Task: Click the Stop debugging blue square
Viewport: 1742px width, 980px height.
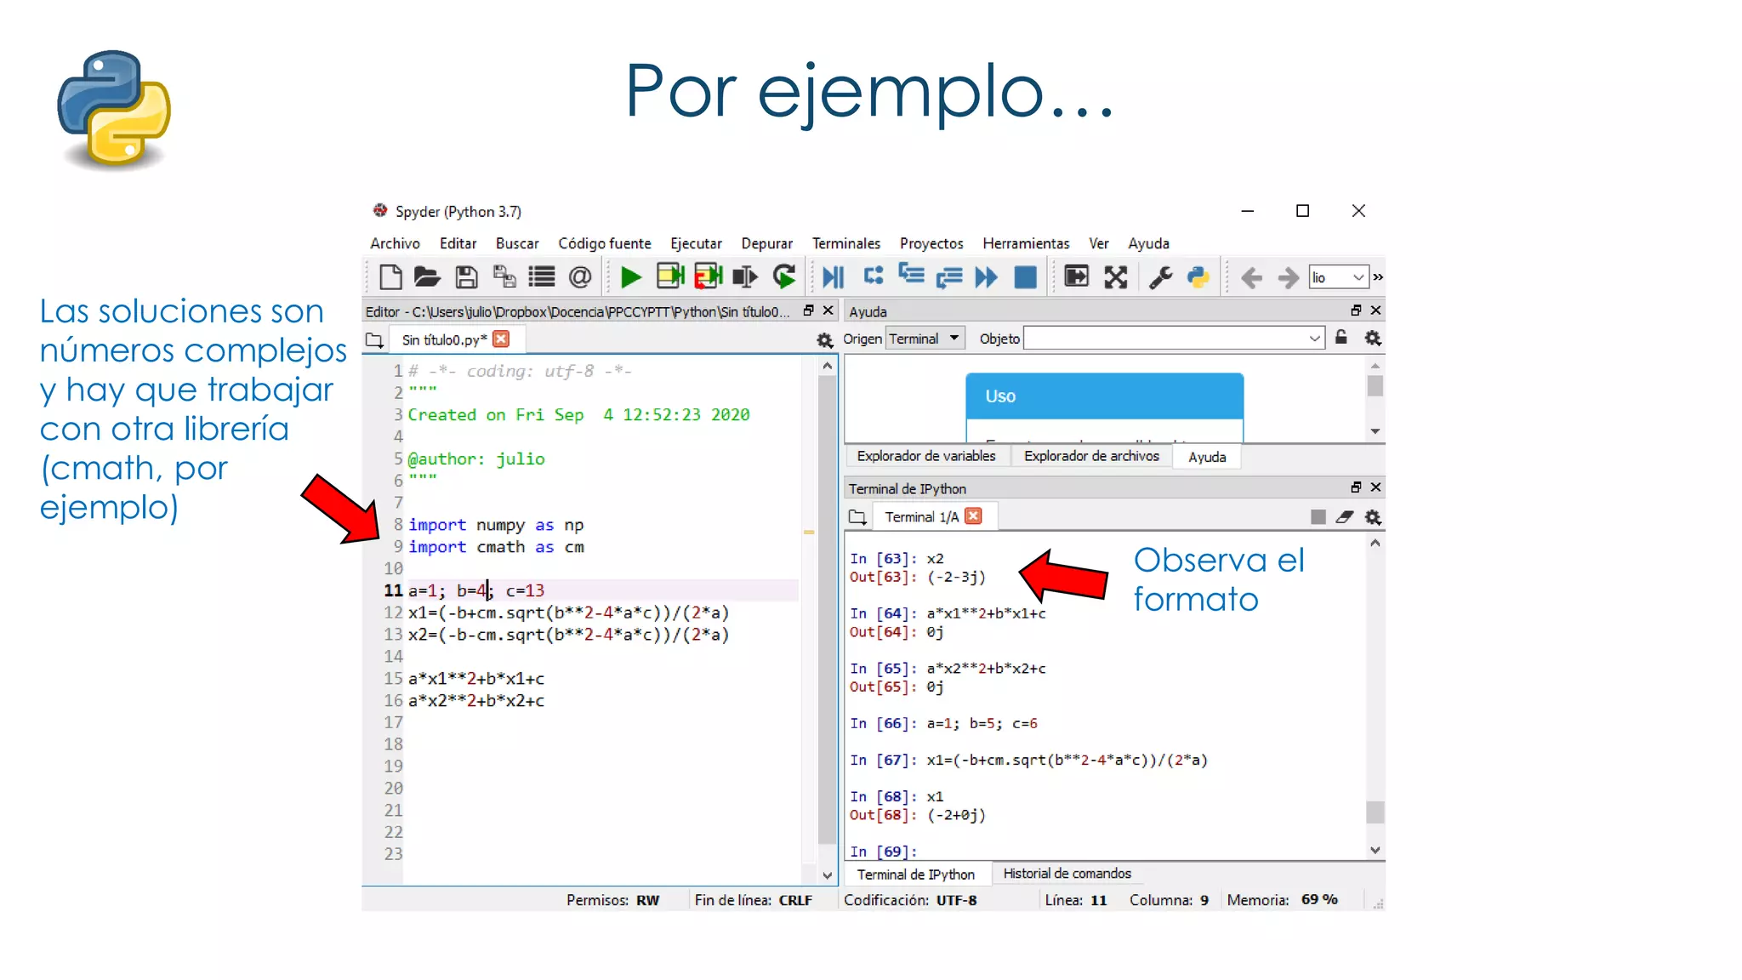Action: 1026,277
